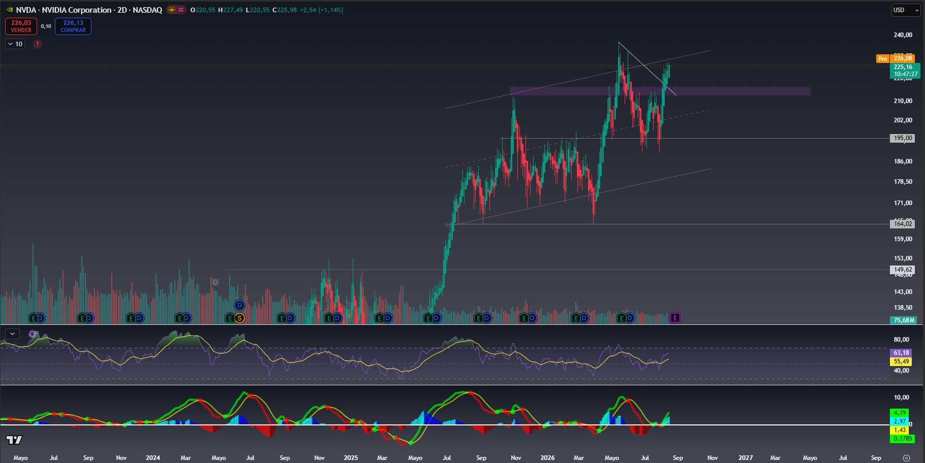Click the 75,68M volume label

904,320
